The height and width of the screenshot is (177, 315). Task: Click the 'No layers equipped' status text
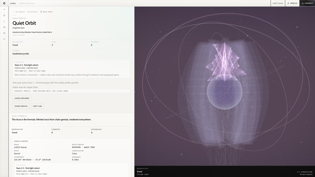[306, 174]
